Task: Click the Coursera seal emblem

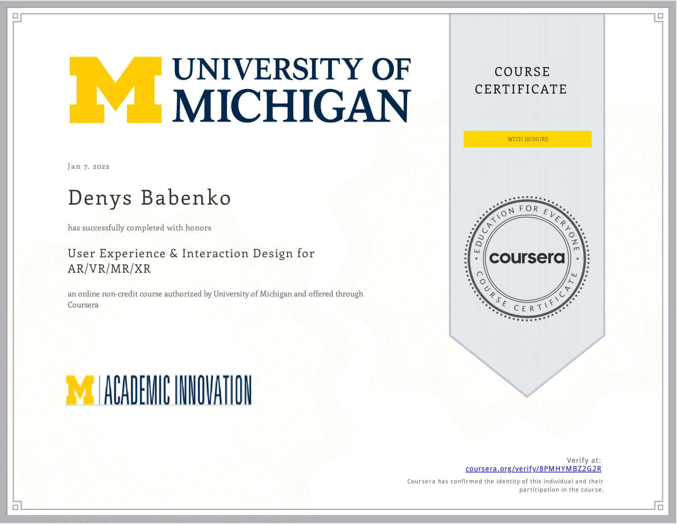Action: tap(527, 258)
